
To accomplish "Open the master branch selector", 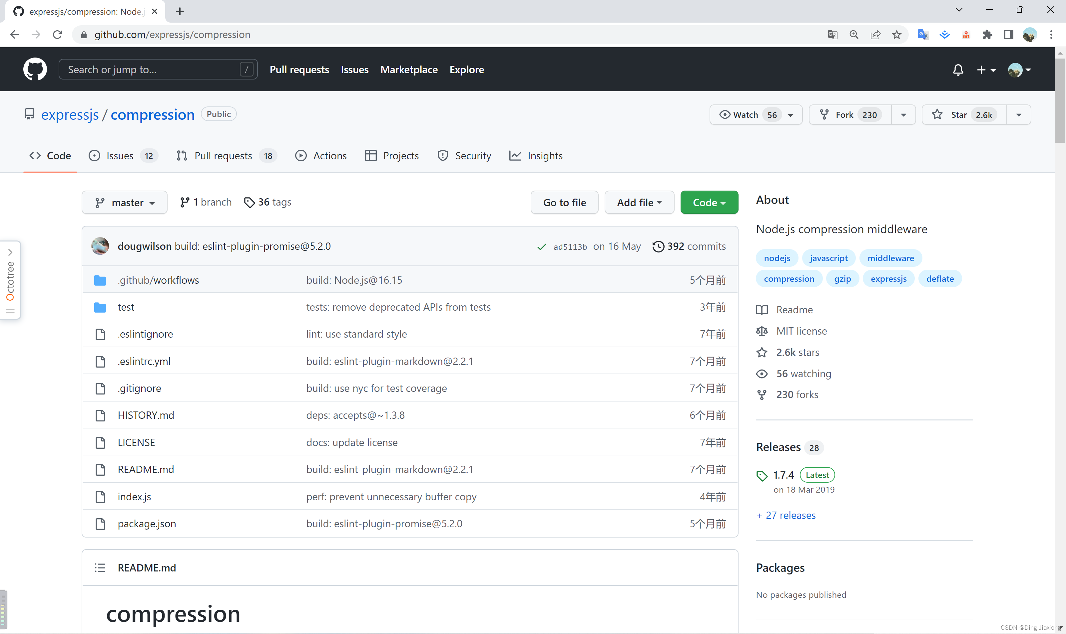I will [x=125, y=202].
